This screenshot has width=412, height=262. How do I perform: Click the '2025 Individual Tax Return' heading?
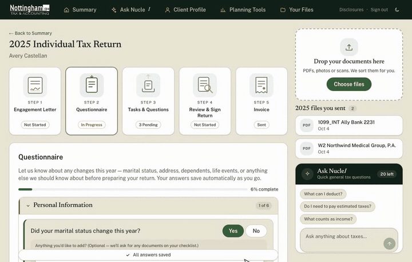[x=65, y=44]
